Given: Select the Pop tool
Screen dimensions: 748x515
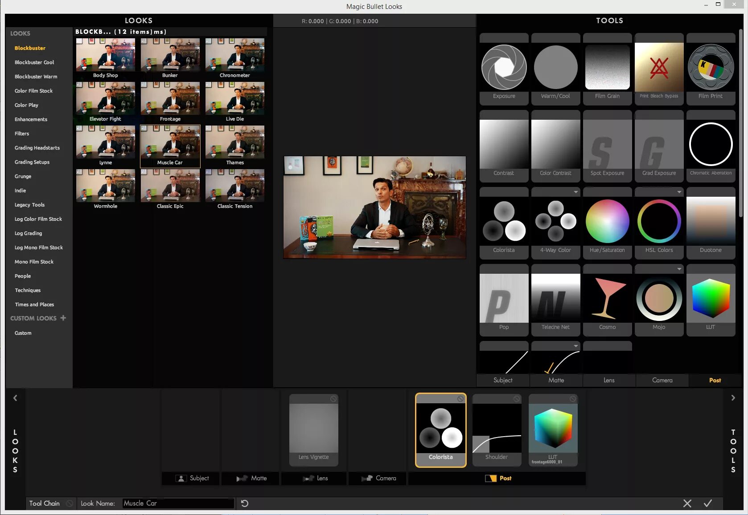Looking at the screenshot, I should tap(504, 300).
